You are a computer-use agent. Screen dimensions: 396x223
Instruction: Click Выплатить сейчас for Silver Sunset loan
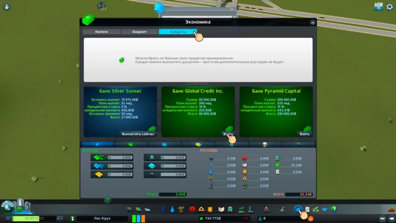138,134
